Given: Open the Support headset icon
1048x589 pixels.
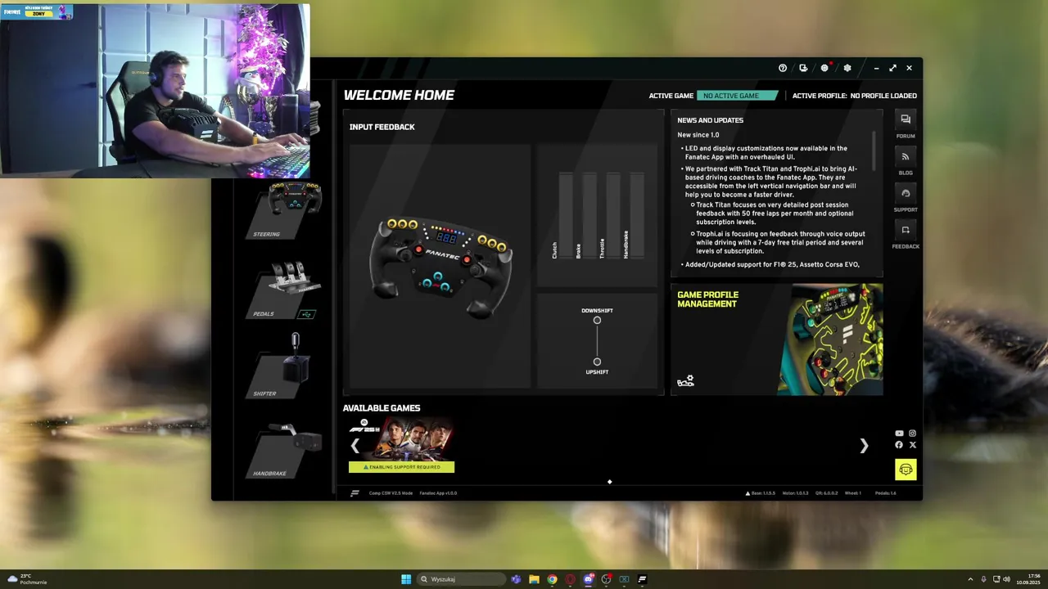Looking at the screenshot, I should click(906, 193).
